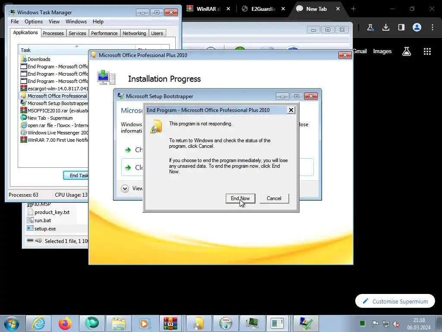Open a new browser tab with plus
This screenshot has width=442, height=332.
353,9
